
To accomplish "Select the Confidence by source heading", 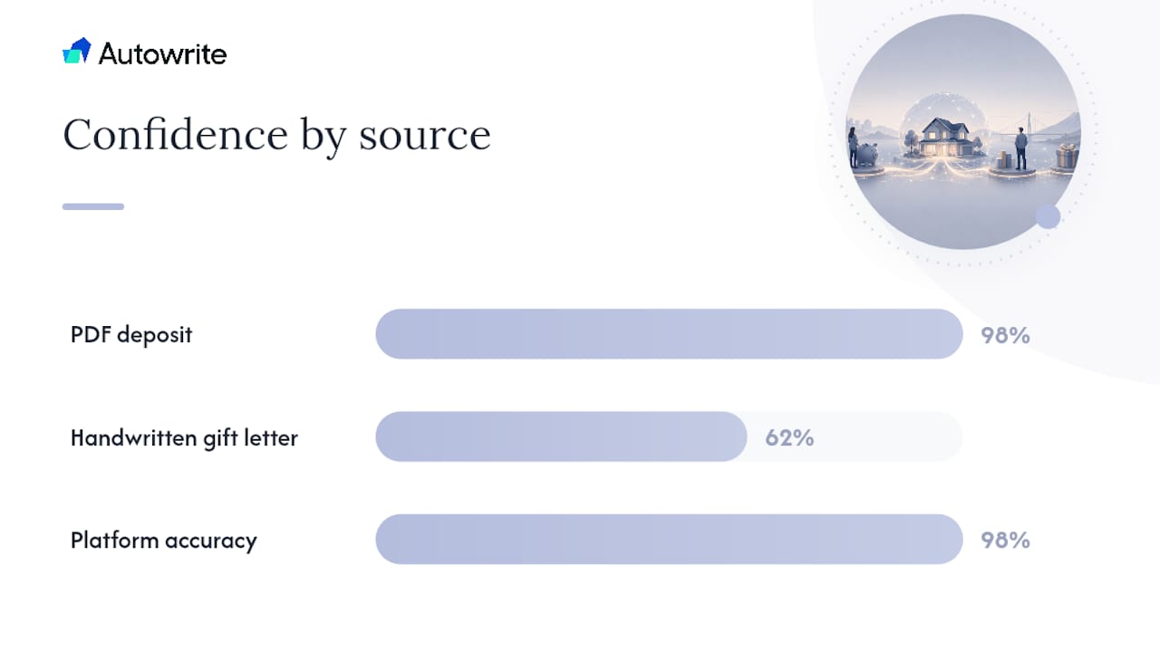I will point(276,135).
